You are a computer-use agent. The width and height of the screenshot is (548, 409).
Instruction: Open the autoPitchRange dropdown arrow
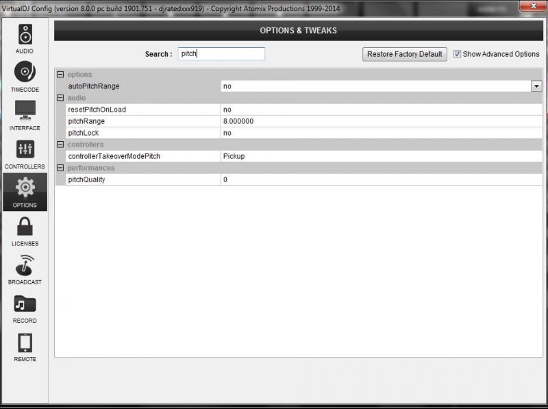(536, 86)
